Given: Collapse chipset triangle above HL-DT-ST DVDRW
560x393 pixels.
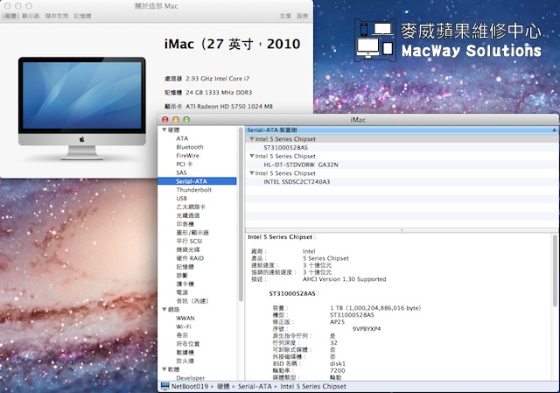Looking at the screenshot, I should click(x=252, y=156).
